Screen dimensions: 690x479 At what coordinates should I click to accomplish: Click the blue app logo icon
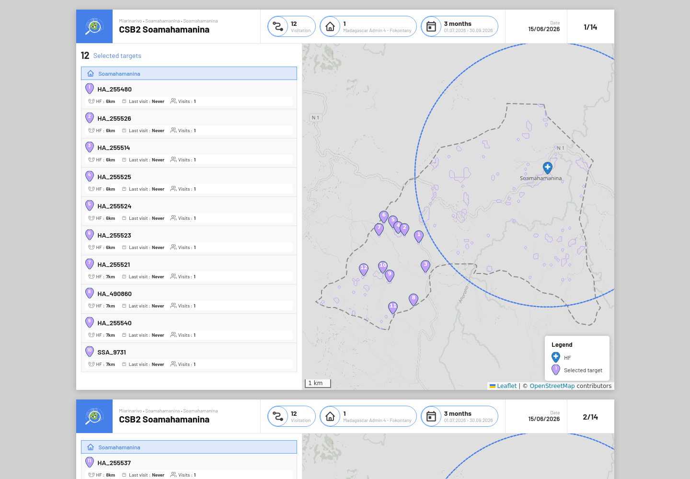[x=94, y=26]
